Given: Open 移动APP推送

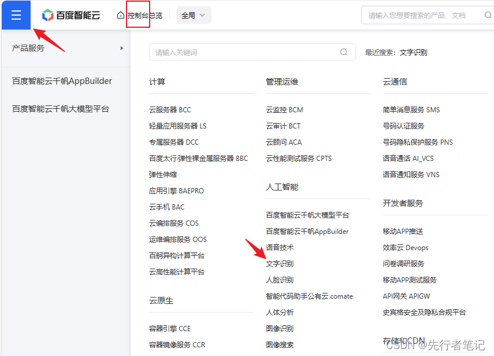Looking at the screenshot, I should 403,232.
